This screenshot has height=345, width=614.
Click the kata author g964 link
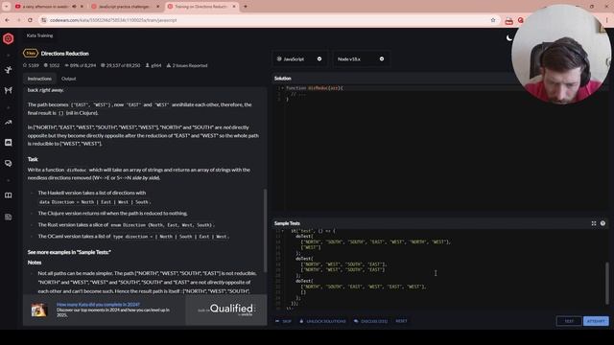click(x=153, y=65)
